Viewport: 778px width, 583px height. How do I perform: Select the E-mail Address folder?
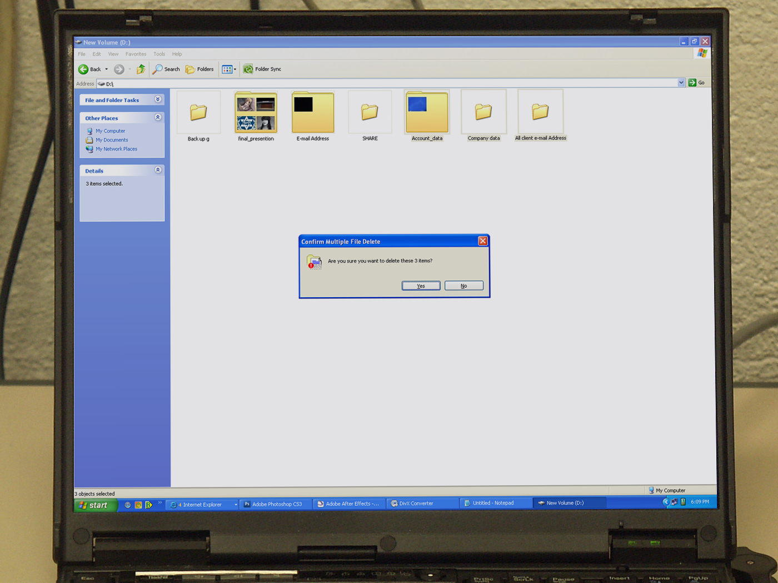click(313, 116)
